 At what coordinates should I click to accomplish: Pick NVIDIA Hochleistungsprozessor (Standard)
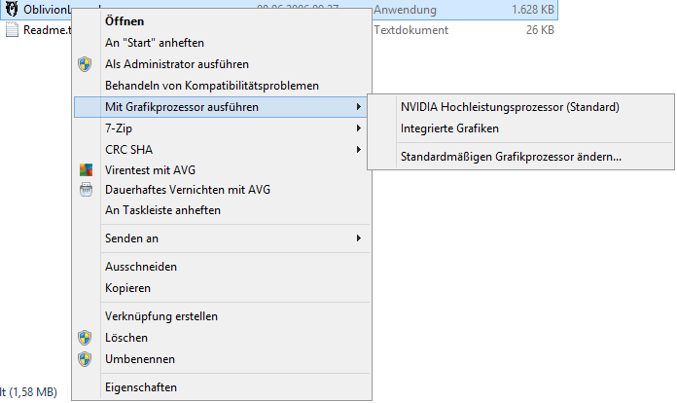(520, 107)
